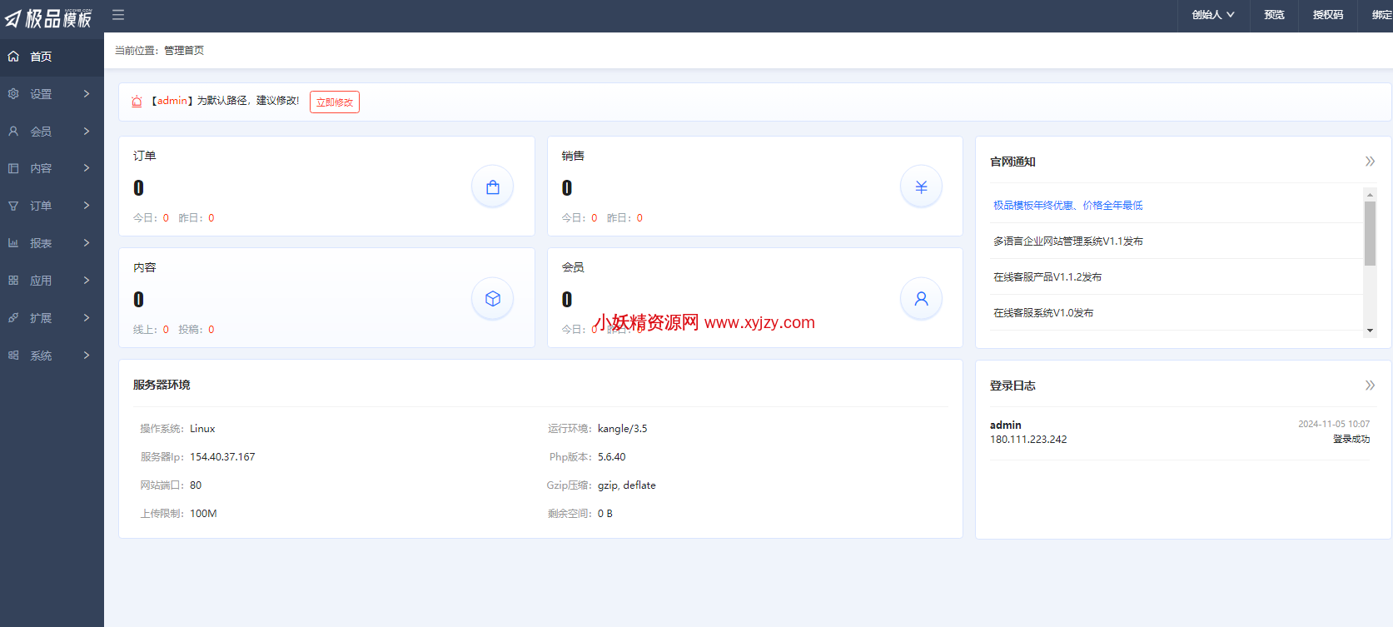
Task: Expand the 订单 sidebar chevron
Action: point(87,206)
